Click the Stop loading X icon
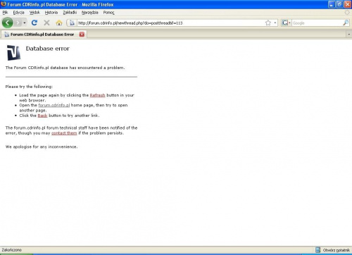 [46, 23]
